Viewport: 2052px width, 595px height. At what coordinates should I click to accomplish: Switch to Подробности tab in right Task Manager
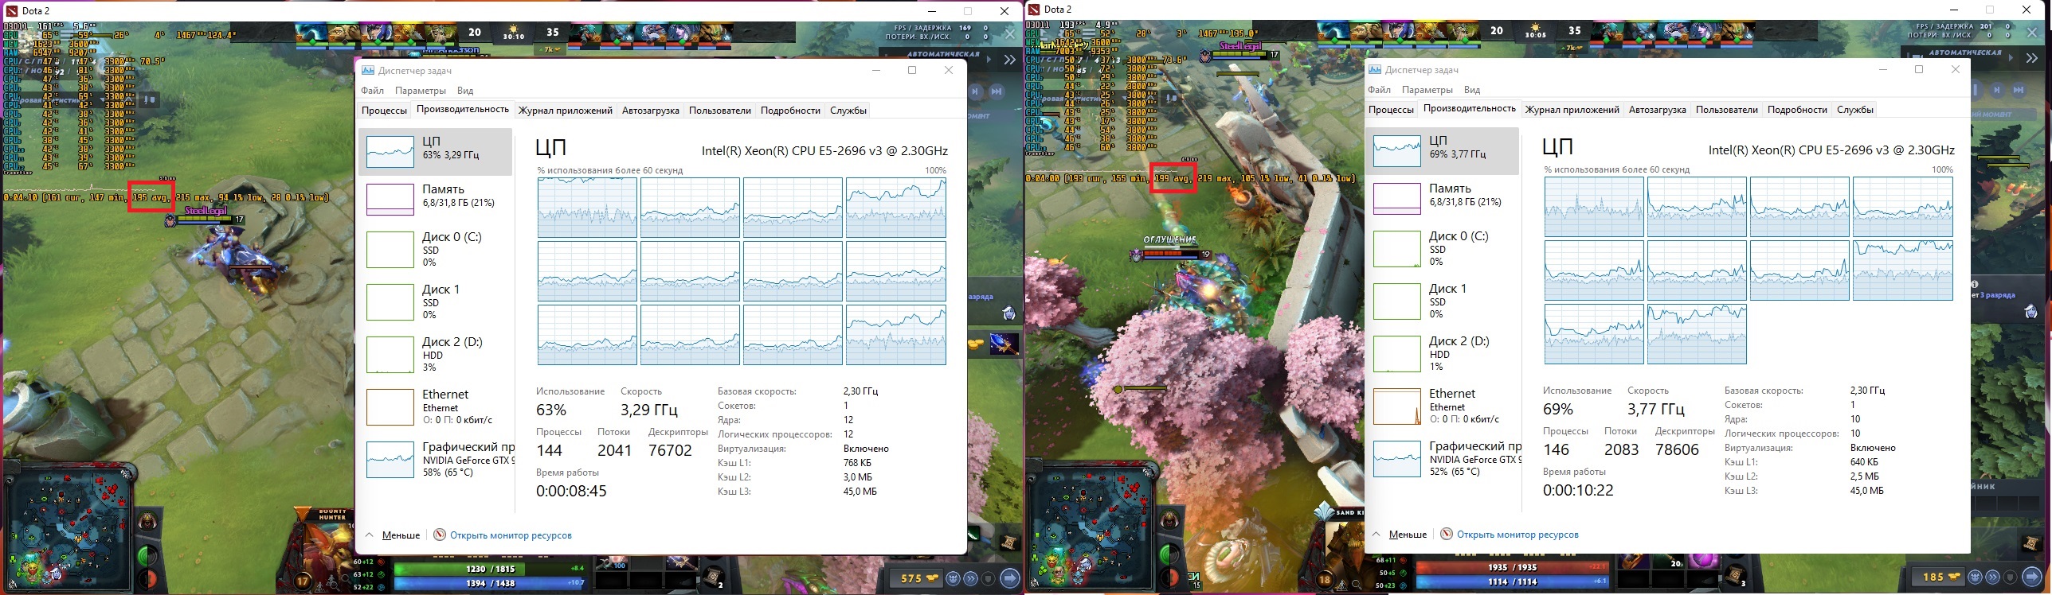pyautogui.click(x=1797, y=110)
